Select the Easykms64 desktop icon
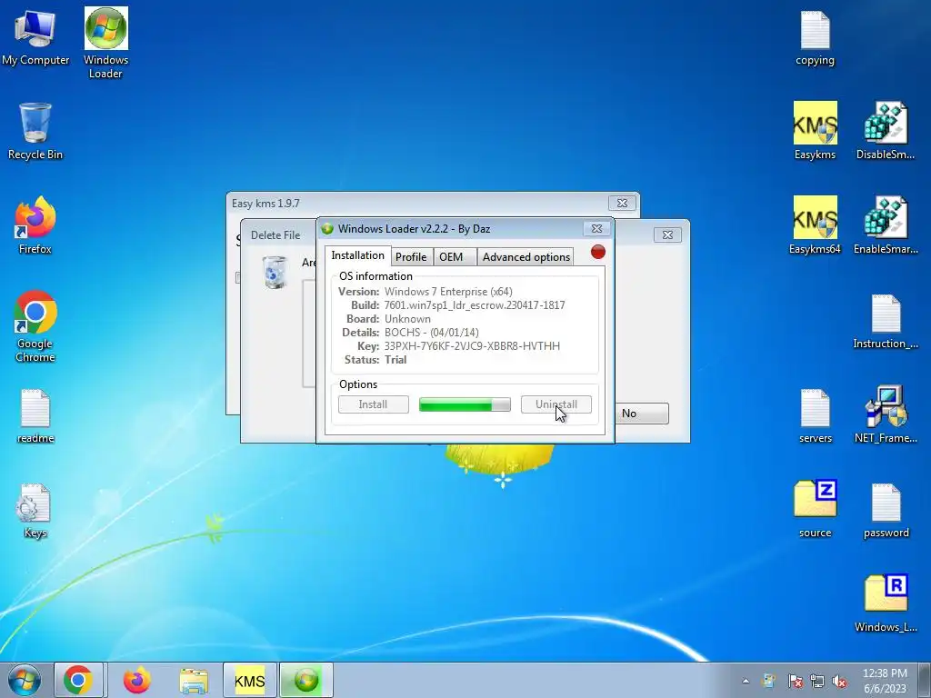931x698 pixels. pos(815,225)
